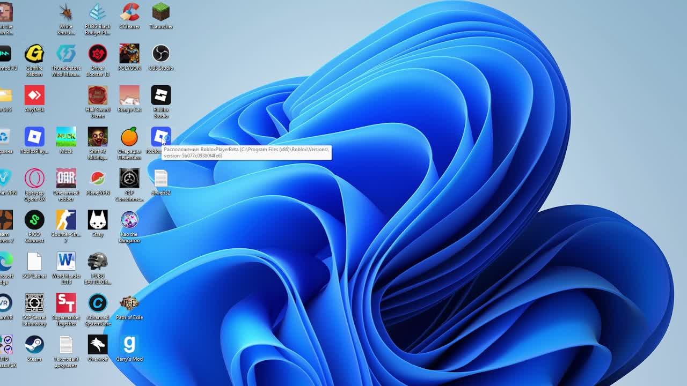Select the PlanetVPN icon
Viewport: 687px width, 386px height.
pyautogui.click(x=98, y=182)
